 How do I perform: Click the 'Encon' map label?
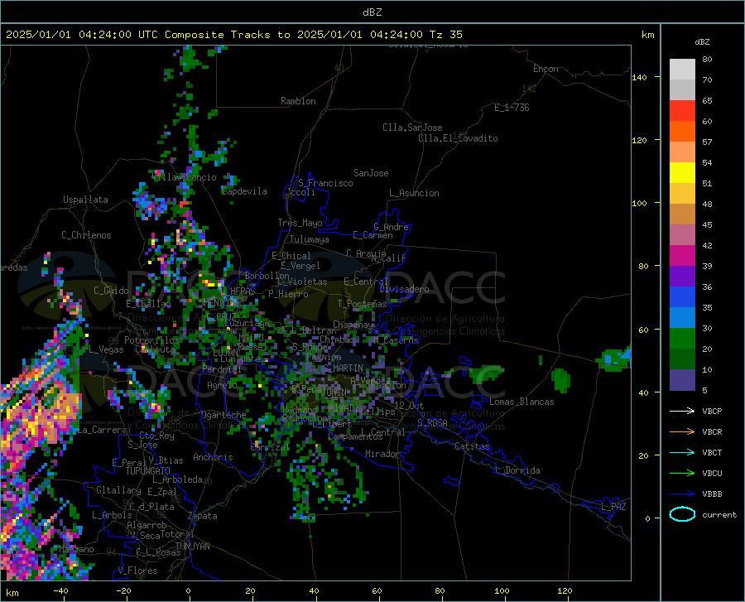[546, 69]
